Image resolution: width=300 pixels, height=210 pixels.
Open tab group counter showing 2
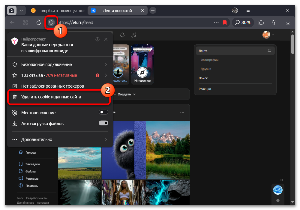pos(12,10)
